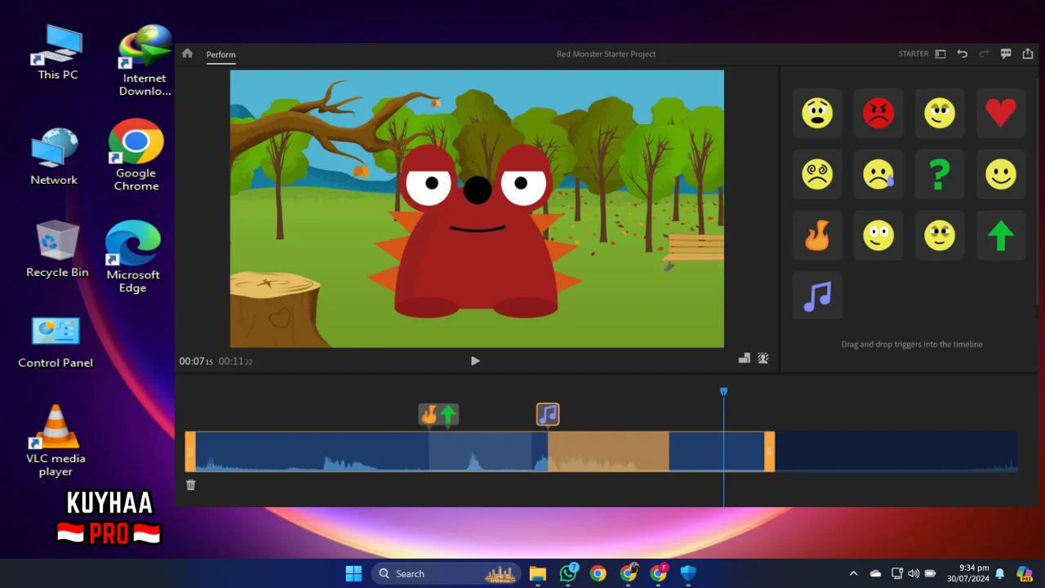Open Control Panel desktop icon
This screenshot has width=1045, height=588.
56,342
